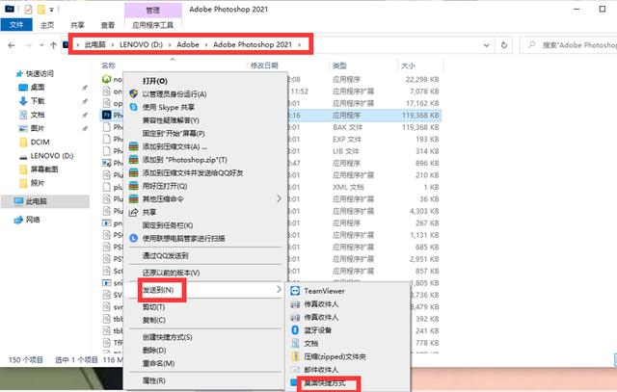Sort by the 大小 column header

408,65
